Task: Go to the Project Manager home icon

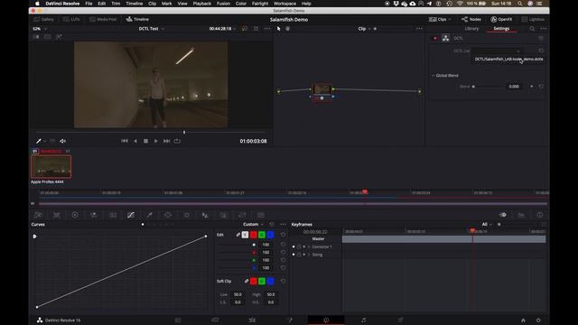Action: click(523, 320)
